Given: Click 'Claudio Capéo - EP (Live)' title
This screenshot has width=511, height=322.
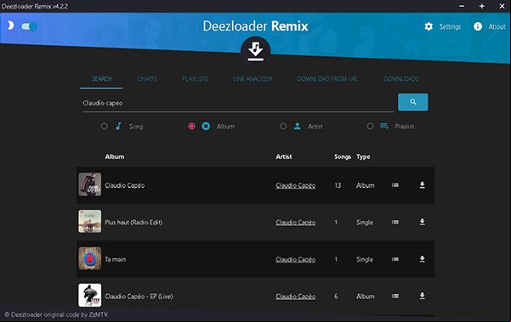Looking at the screenshot, I should [x=139, y=297].
